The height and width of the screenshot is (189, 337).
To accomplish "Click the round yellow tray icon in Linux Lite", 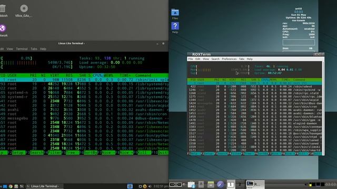I will tap(145, 186).
